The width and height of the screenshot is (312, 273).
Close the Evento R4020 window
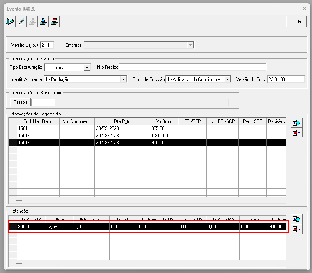[x=305, y=9]
